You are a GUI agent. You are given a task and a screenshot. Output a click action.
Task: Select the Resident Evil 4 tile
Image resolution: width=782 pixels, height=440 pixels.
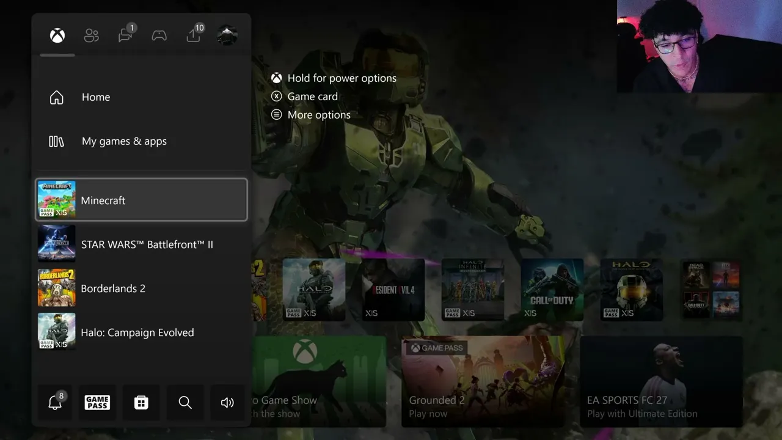pyautogui.click(x=393, y=290)
